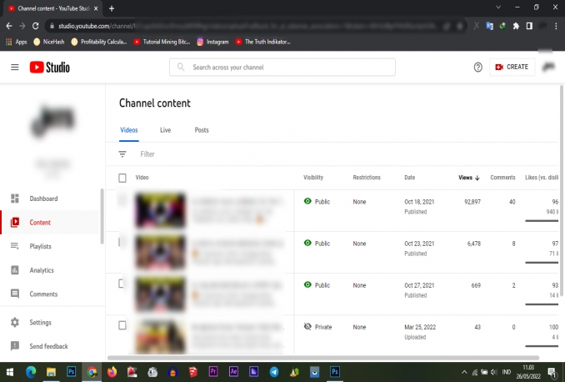Click the Dashboard sidebar icon

(14, 199)
